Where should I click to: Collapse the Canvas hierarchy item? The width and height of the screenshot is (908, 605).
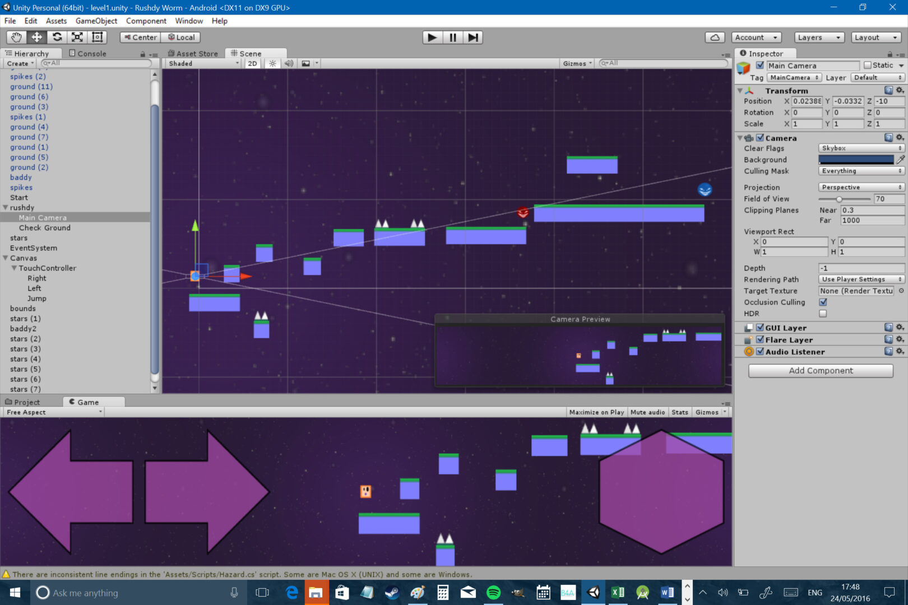(6, 258)
